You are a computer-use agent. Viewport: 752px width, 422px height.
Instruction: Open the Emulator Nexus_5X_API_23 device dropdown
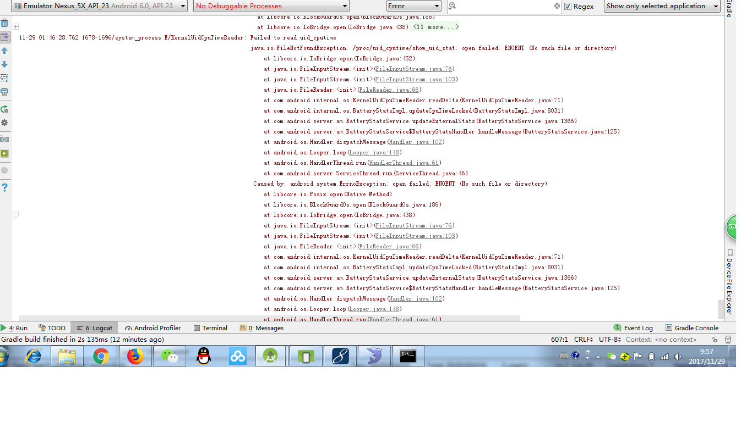pos(98,6)
